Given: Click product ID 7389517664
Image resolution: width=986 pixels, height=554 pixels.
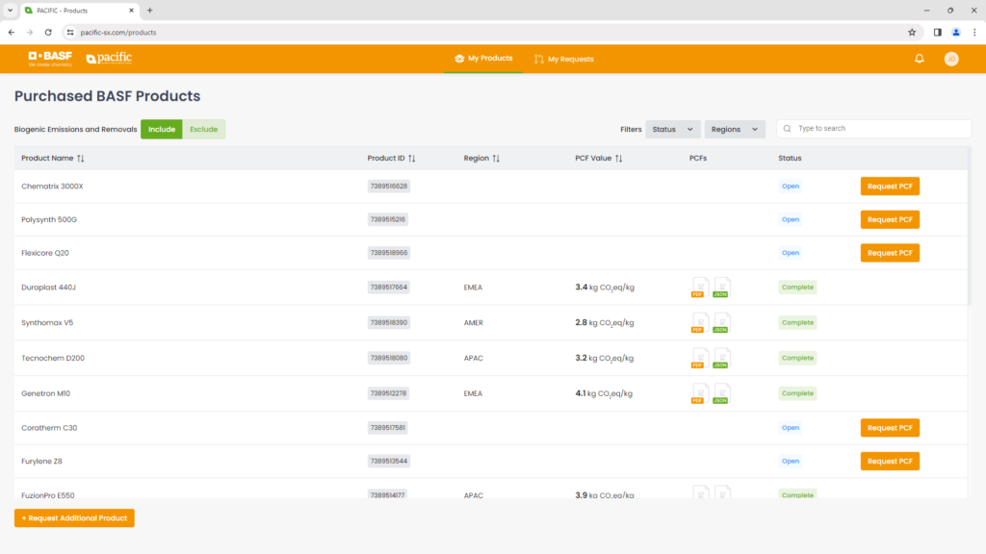Looking at the screenshot, I should click(x=389, y=287).
